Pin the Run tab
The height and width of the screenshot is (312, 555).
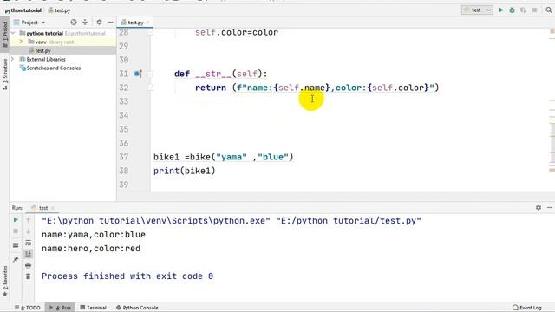point(16,259)
